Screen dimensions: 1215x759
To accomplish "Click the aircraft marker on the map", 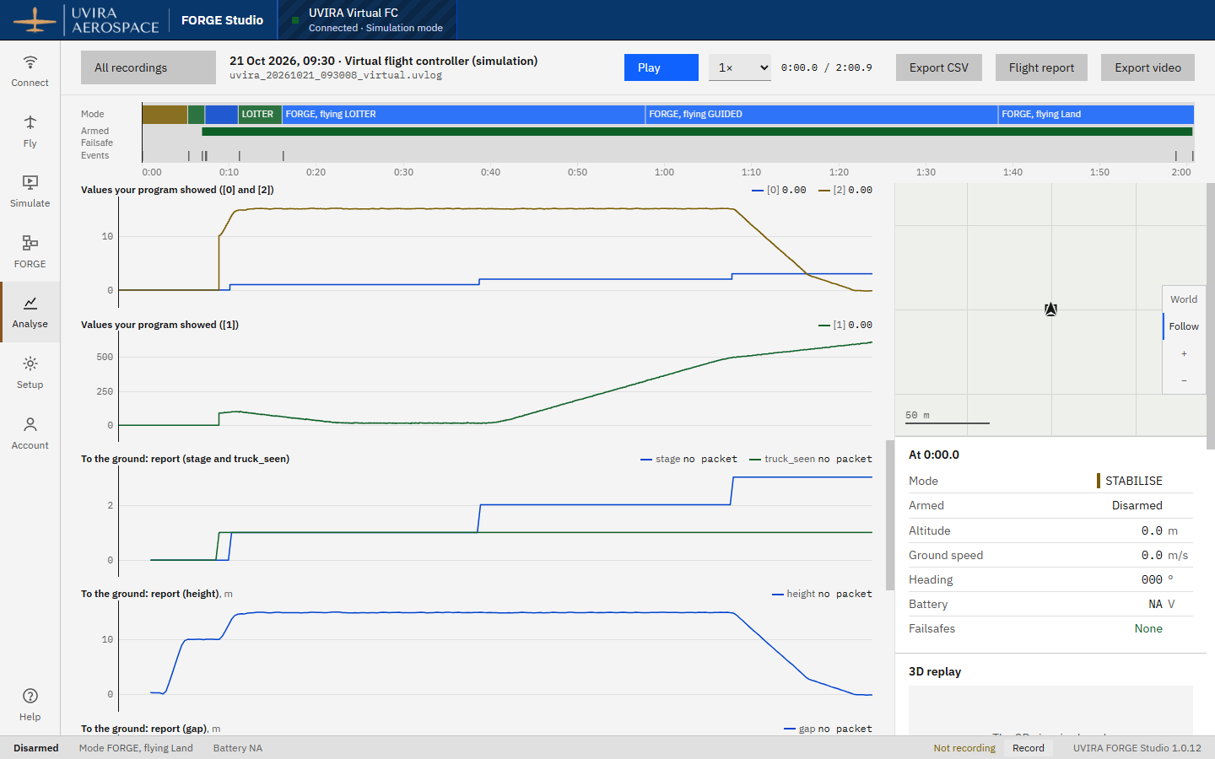I will click(1050, 310).
